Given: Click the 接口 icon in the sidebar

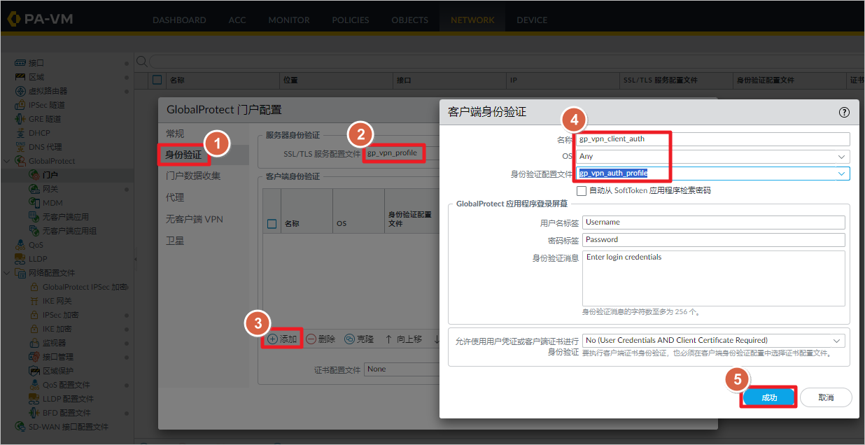Looking at the screenshot, I should click(20, 63).
